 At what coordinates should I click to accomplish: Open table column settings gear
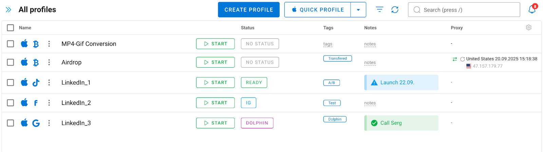528,27
